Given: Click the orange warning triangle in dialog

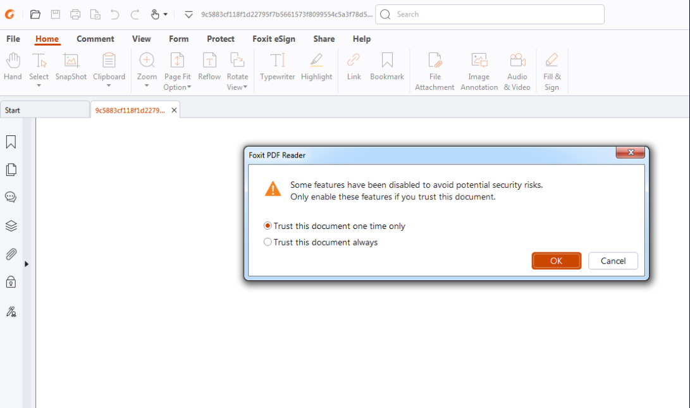Looking at the screenshot, I should (x=273, y=189).
